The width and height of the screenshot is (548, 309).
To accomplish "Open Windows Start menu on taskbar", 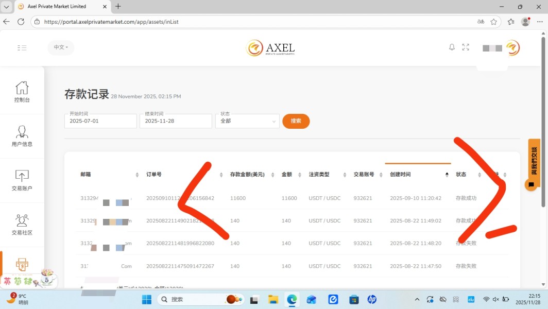I will (147, 299).
